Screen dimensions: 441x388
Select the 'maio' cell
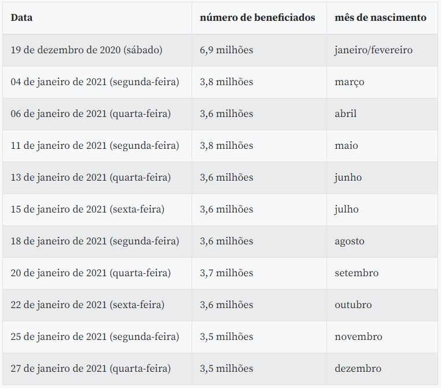tap(346, 145)
